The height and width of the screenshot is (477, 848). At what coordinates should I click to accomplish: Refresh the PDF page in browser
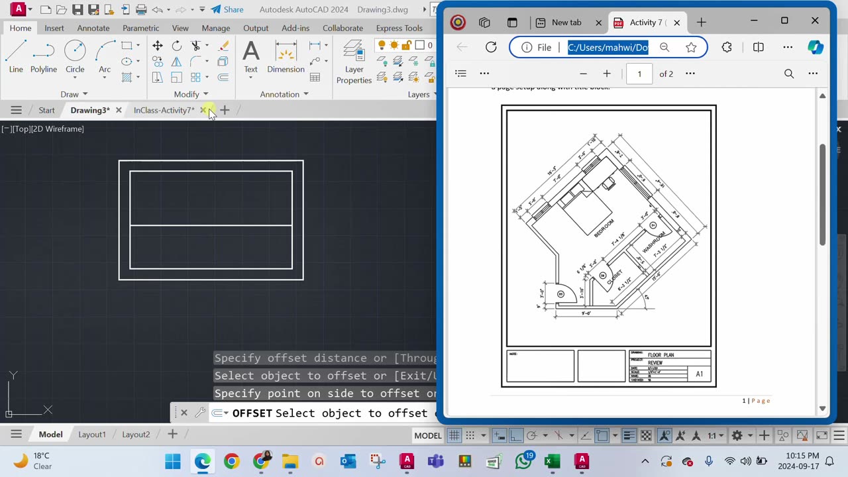(x=491, y=47)
